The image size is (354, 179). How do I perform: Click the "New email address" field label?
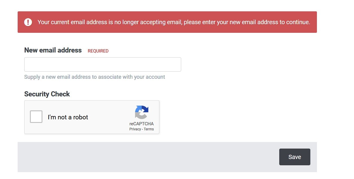(53, 50)
